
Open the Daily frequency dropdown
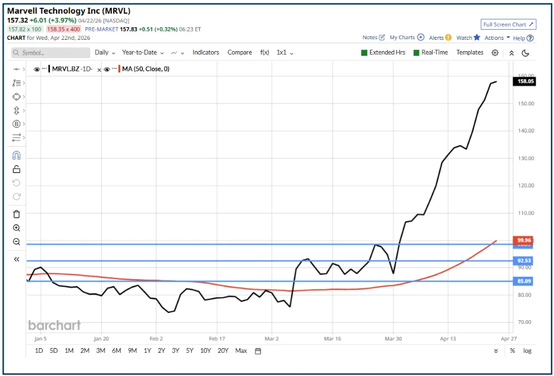point(105,52)
